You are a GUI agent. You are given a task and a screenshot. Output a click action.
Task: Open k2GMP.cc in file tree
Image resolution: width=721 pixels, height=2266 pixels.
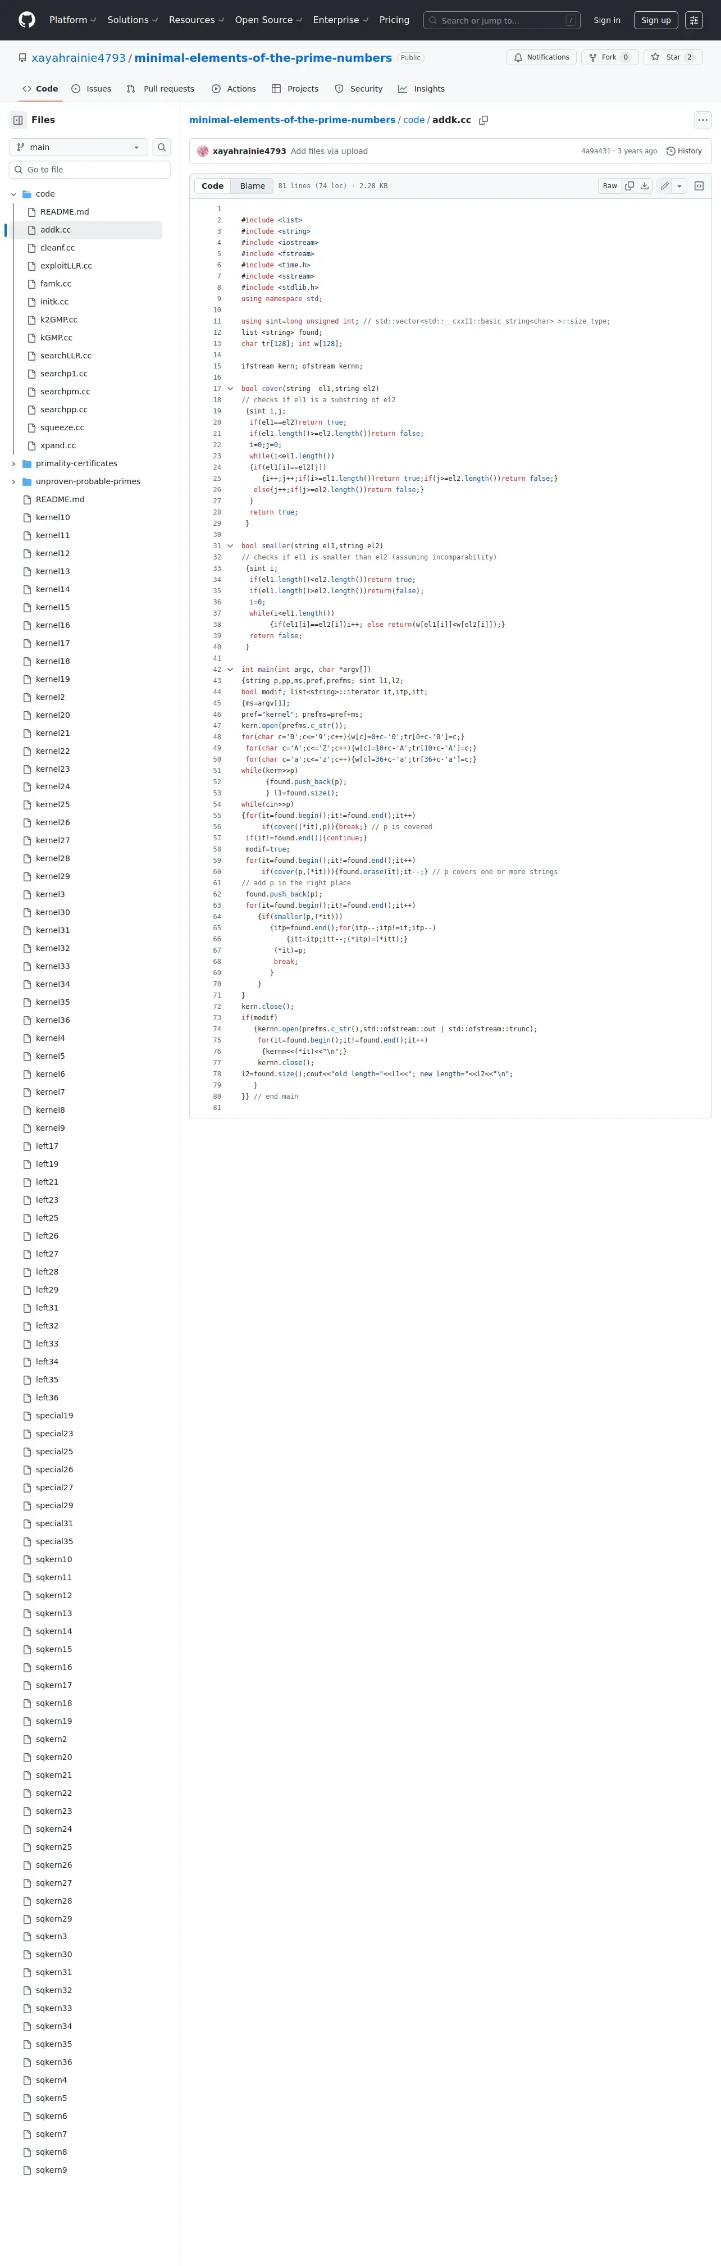[59, 319]
